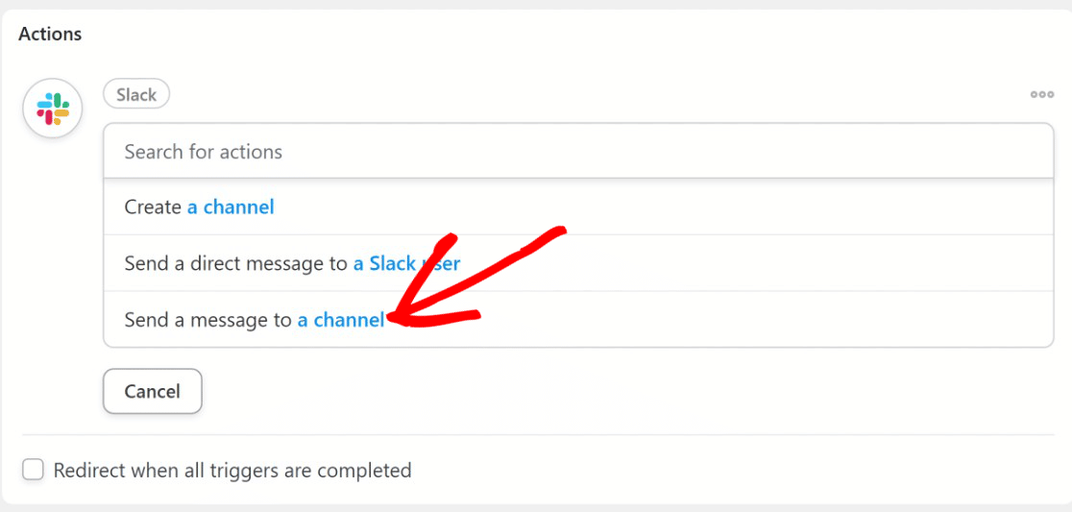This screenshot has height=512, width=1072.
Task: Click the Actions section heading
Action: click(50, 34)
